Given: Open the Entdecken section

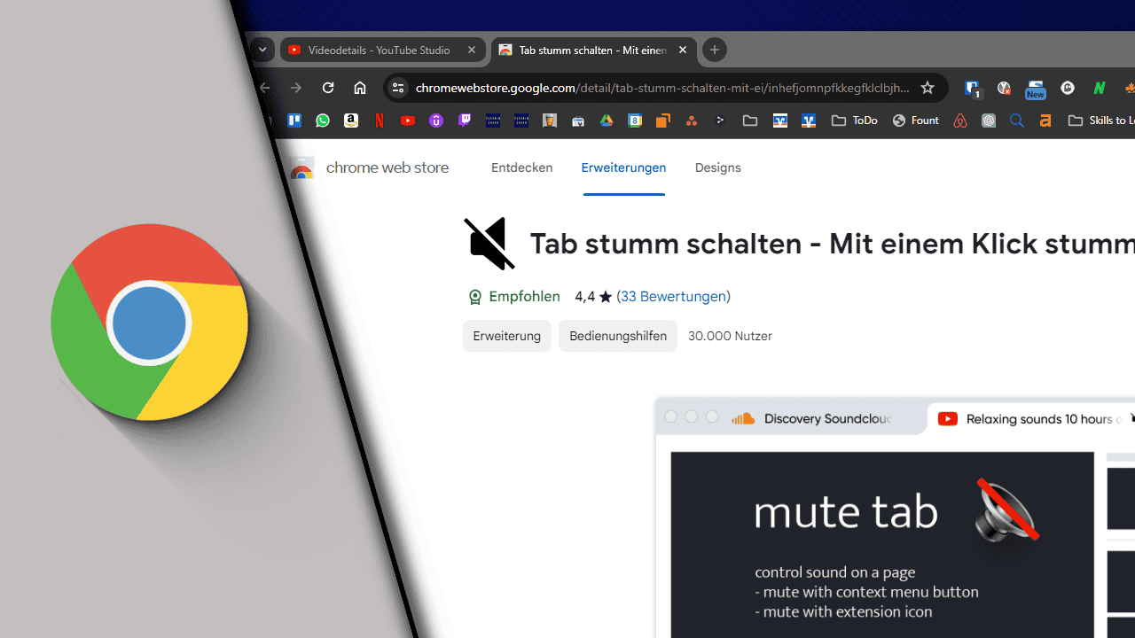Looking at the screenshot, I should [521, 167].
